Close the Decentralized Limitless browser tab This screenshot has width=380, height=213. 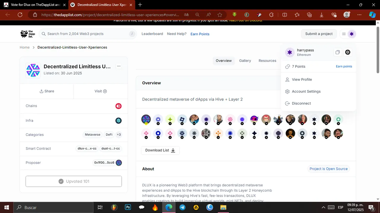[x=131, y=5]
